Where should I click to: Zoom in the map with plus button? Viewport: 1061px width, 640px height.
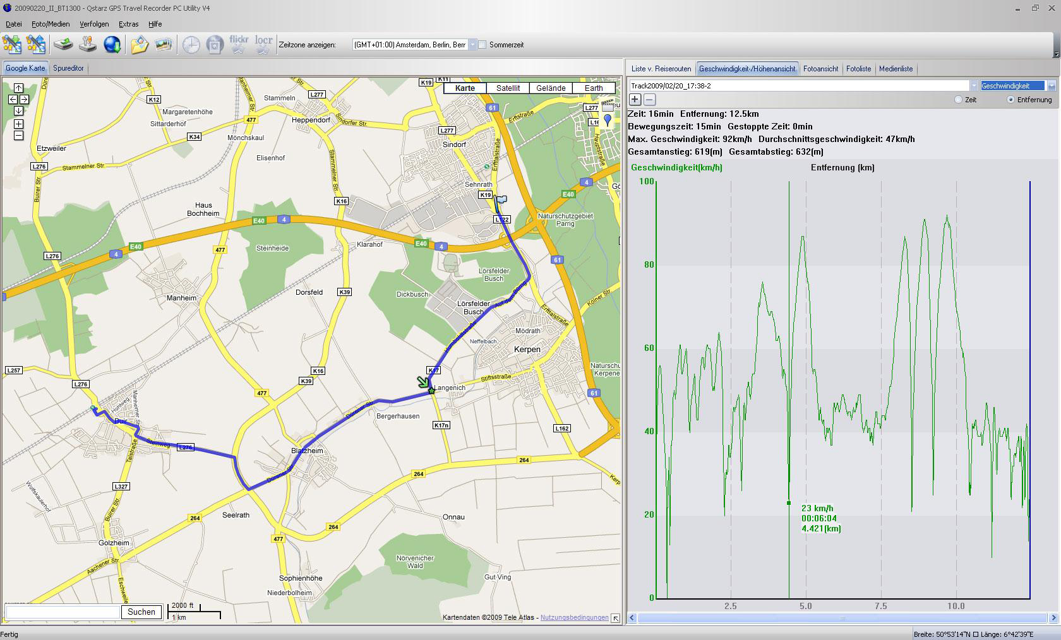coord(18,124)
